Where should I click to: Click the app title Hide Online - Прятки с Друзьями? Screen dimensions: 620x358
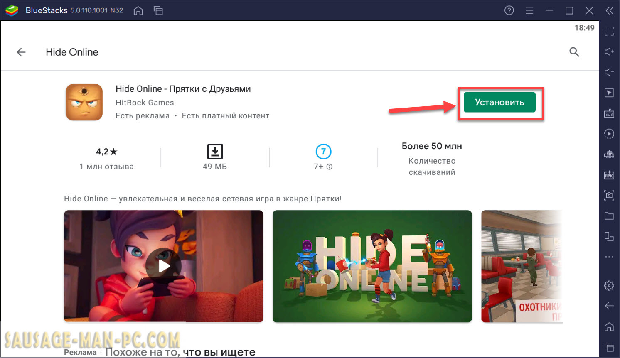point(183,89)
